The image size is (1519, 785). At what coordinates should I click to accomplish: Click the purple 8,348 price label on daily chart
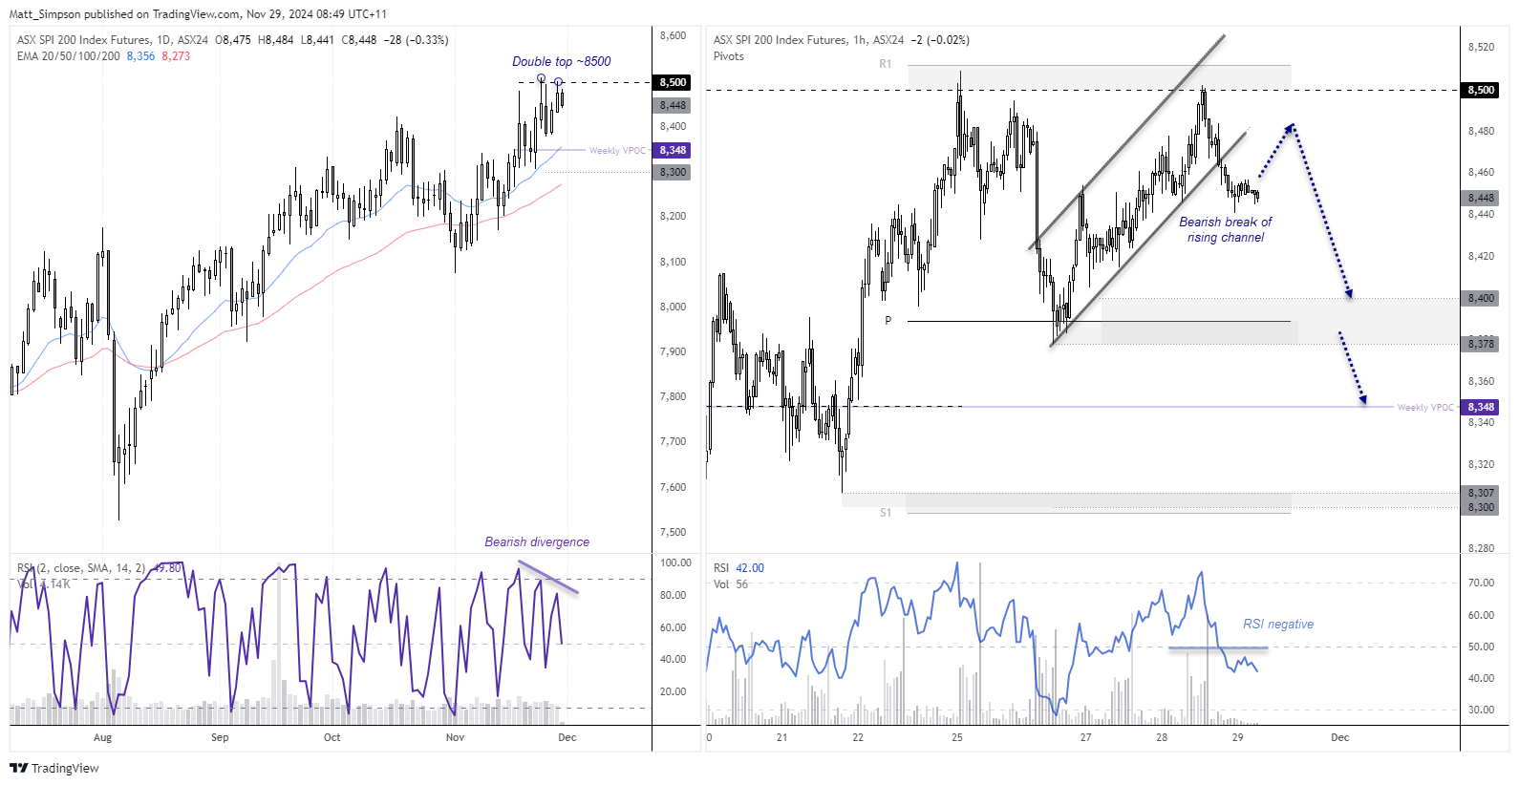(x=673, y=150)
